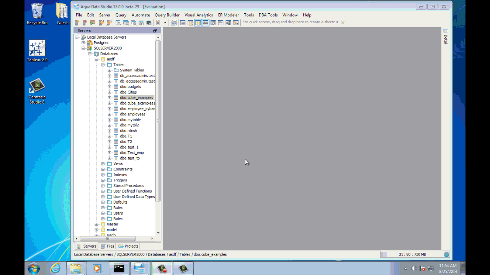Image resolution: width=490 pixels, height=275 pixels.
Task: Collapse the Databases node
Action: (x=90, y=54)
